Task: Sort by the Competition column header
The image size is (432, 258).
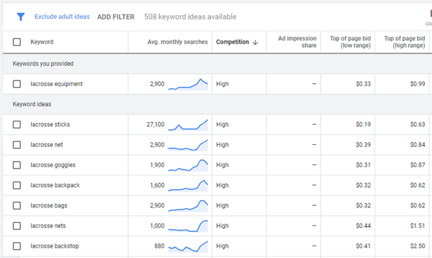Action: click(x=232, y=42)
